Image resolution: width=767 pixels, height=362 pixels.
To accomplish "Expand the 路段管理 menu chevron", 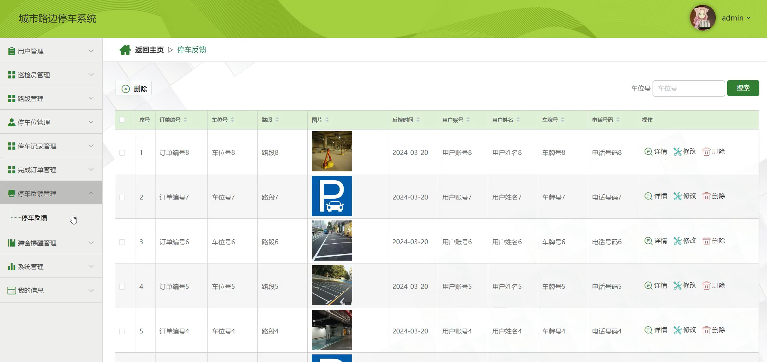I will (91, 98).
